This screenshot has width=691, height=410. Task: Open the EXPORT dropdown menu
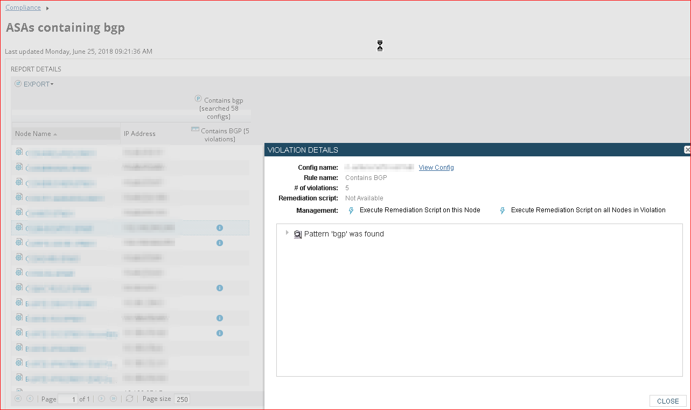[x=34, y=84]
